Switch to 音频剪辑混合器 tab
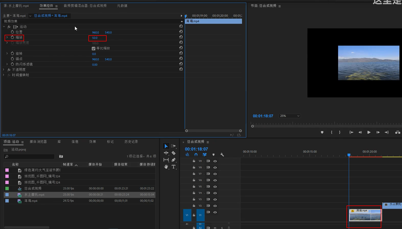 tap(85, 6)
